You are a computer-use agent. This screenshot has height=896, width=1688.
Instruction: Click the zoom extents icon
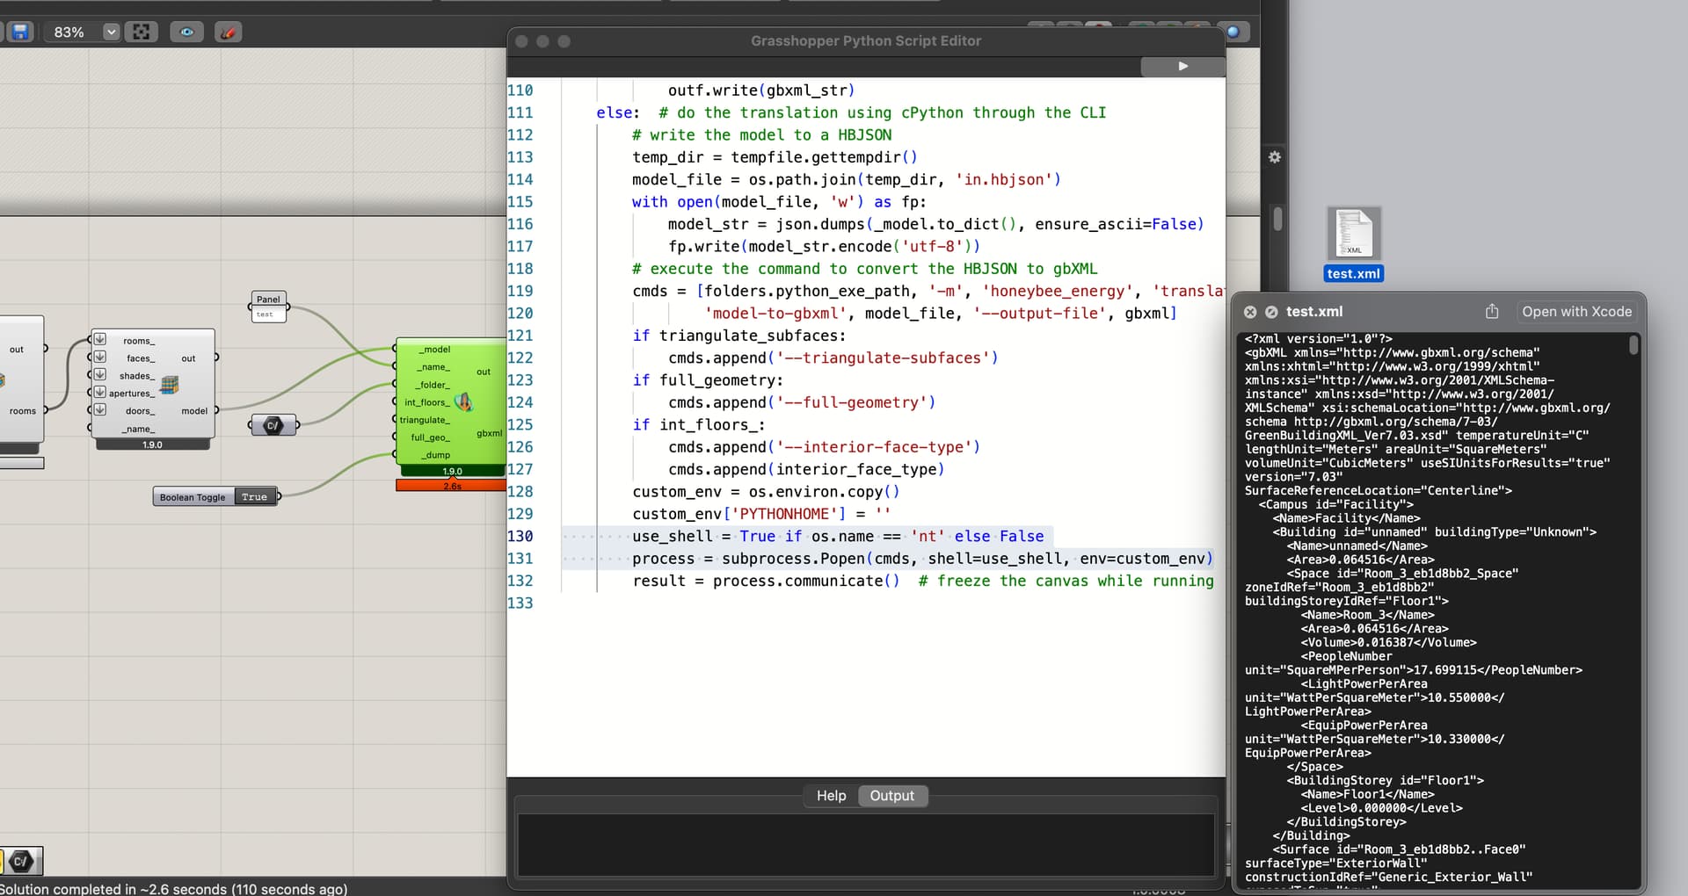coord(141,33)
